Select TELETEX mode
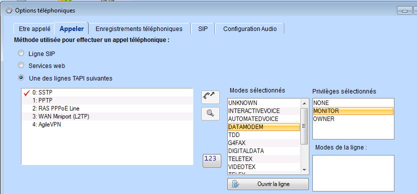 tap(264, 159)
